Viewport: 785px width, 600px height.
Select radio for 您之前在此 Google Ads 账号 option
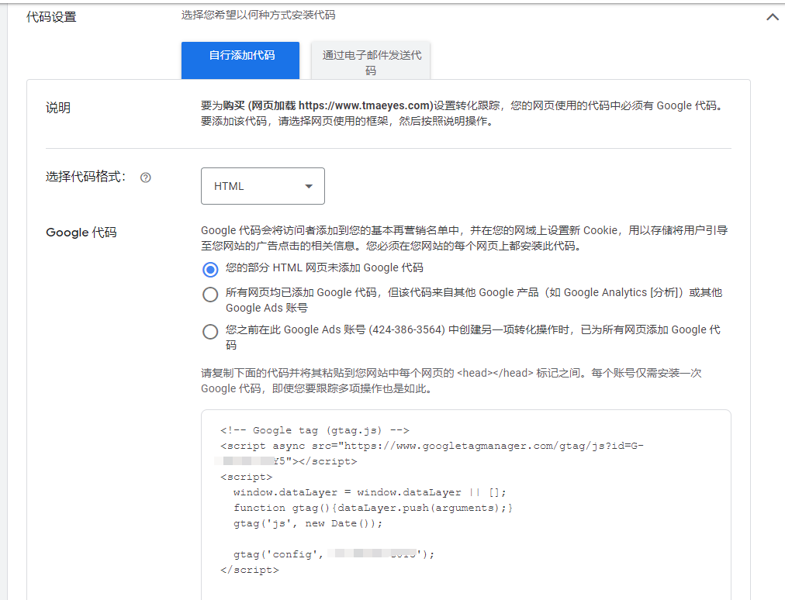tap(210, 331)
